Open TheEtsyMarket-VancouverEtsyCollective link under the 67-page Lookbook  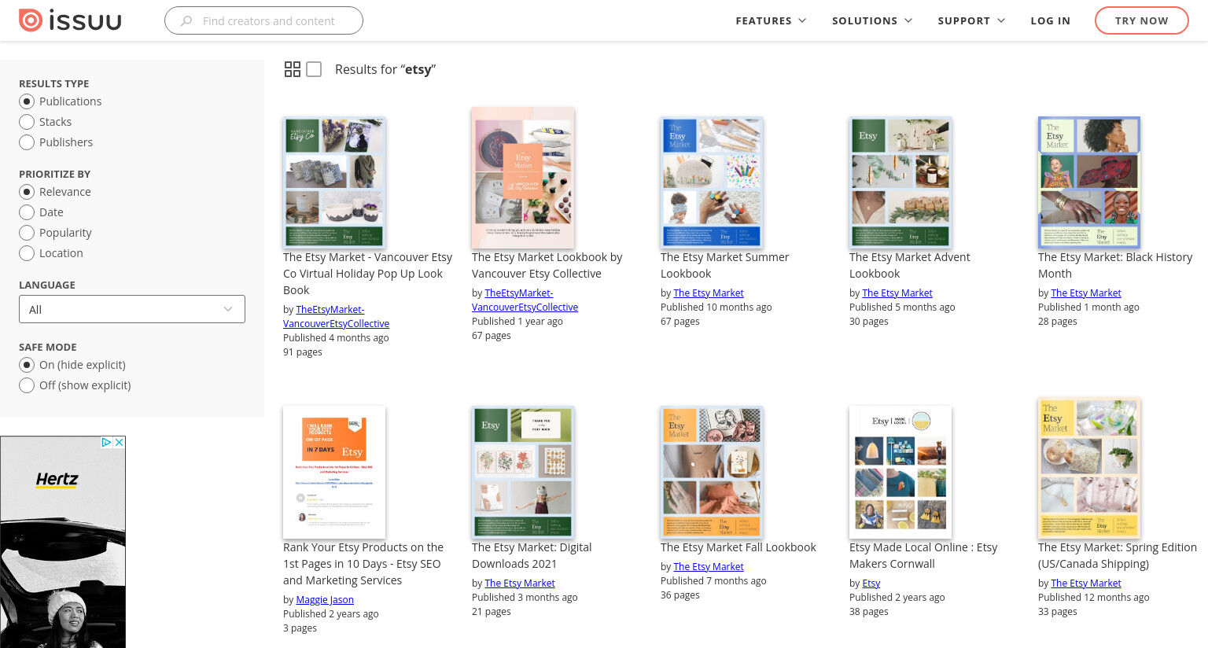click(x=525, y=300)
